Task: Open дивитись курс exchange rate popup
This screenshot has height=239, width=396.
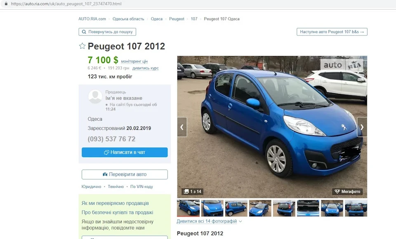Action: (x=146, y=68)
